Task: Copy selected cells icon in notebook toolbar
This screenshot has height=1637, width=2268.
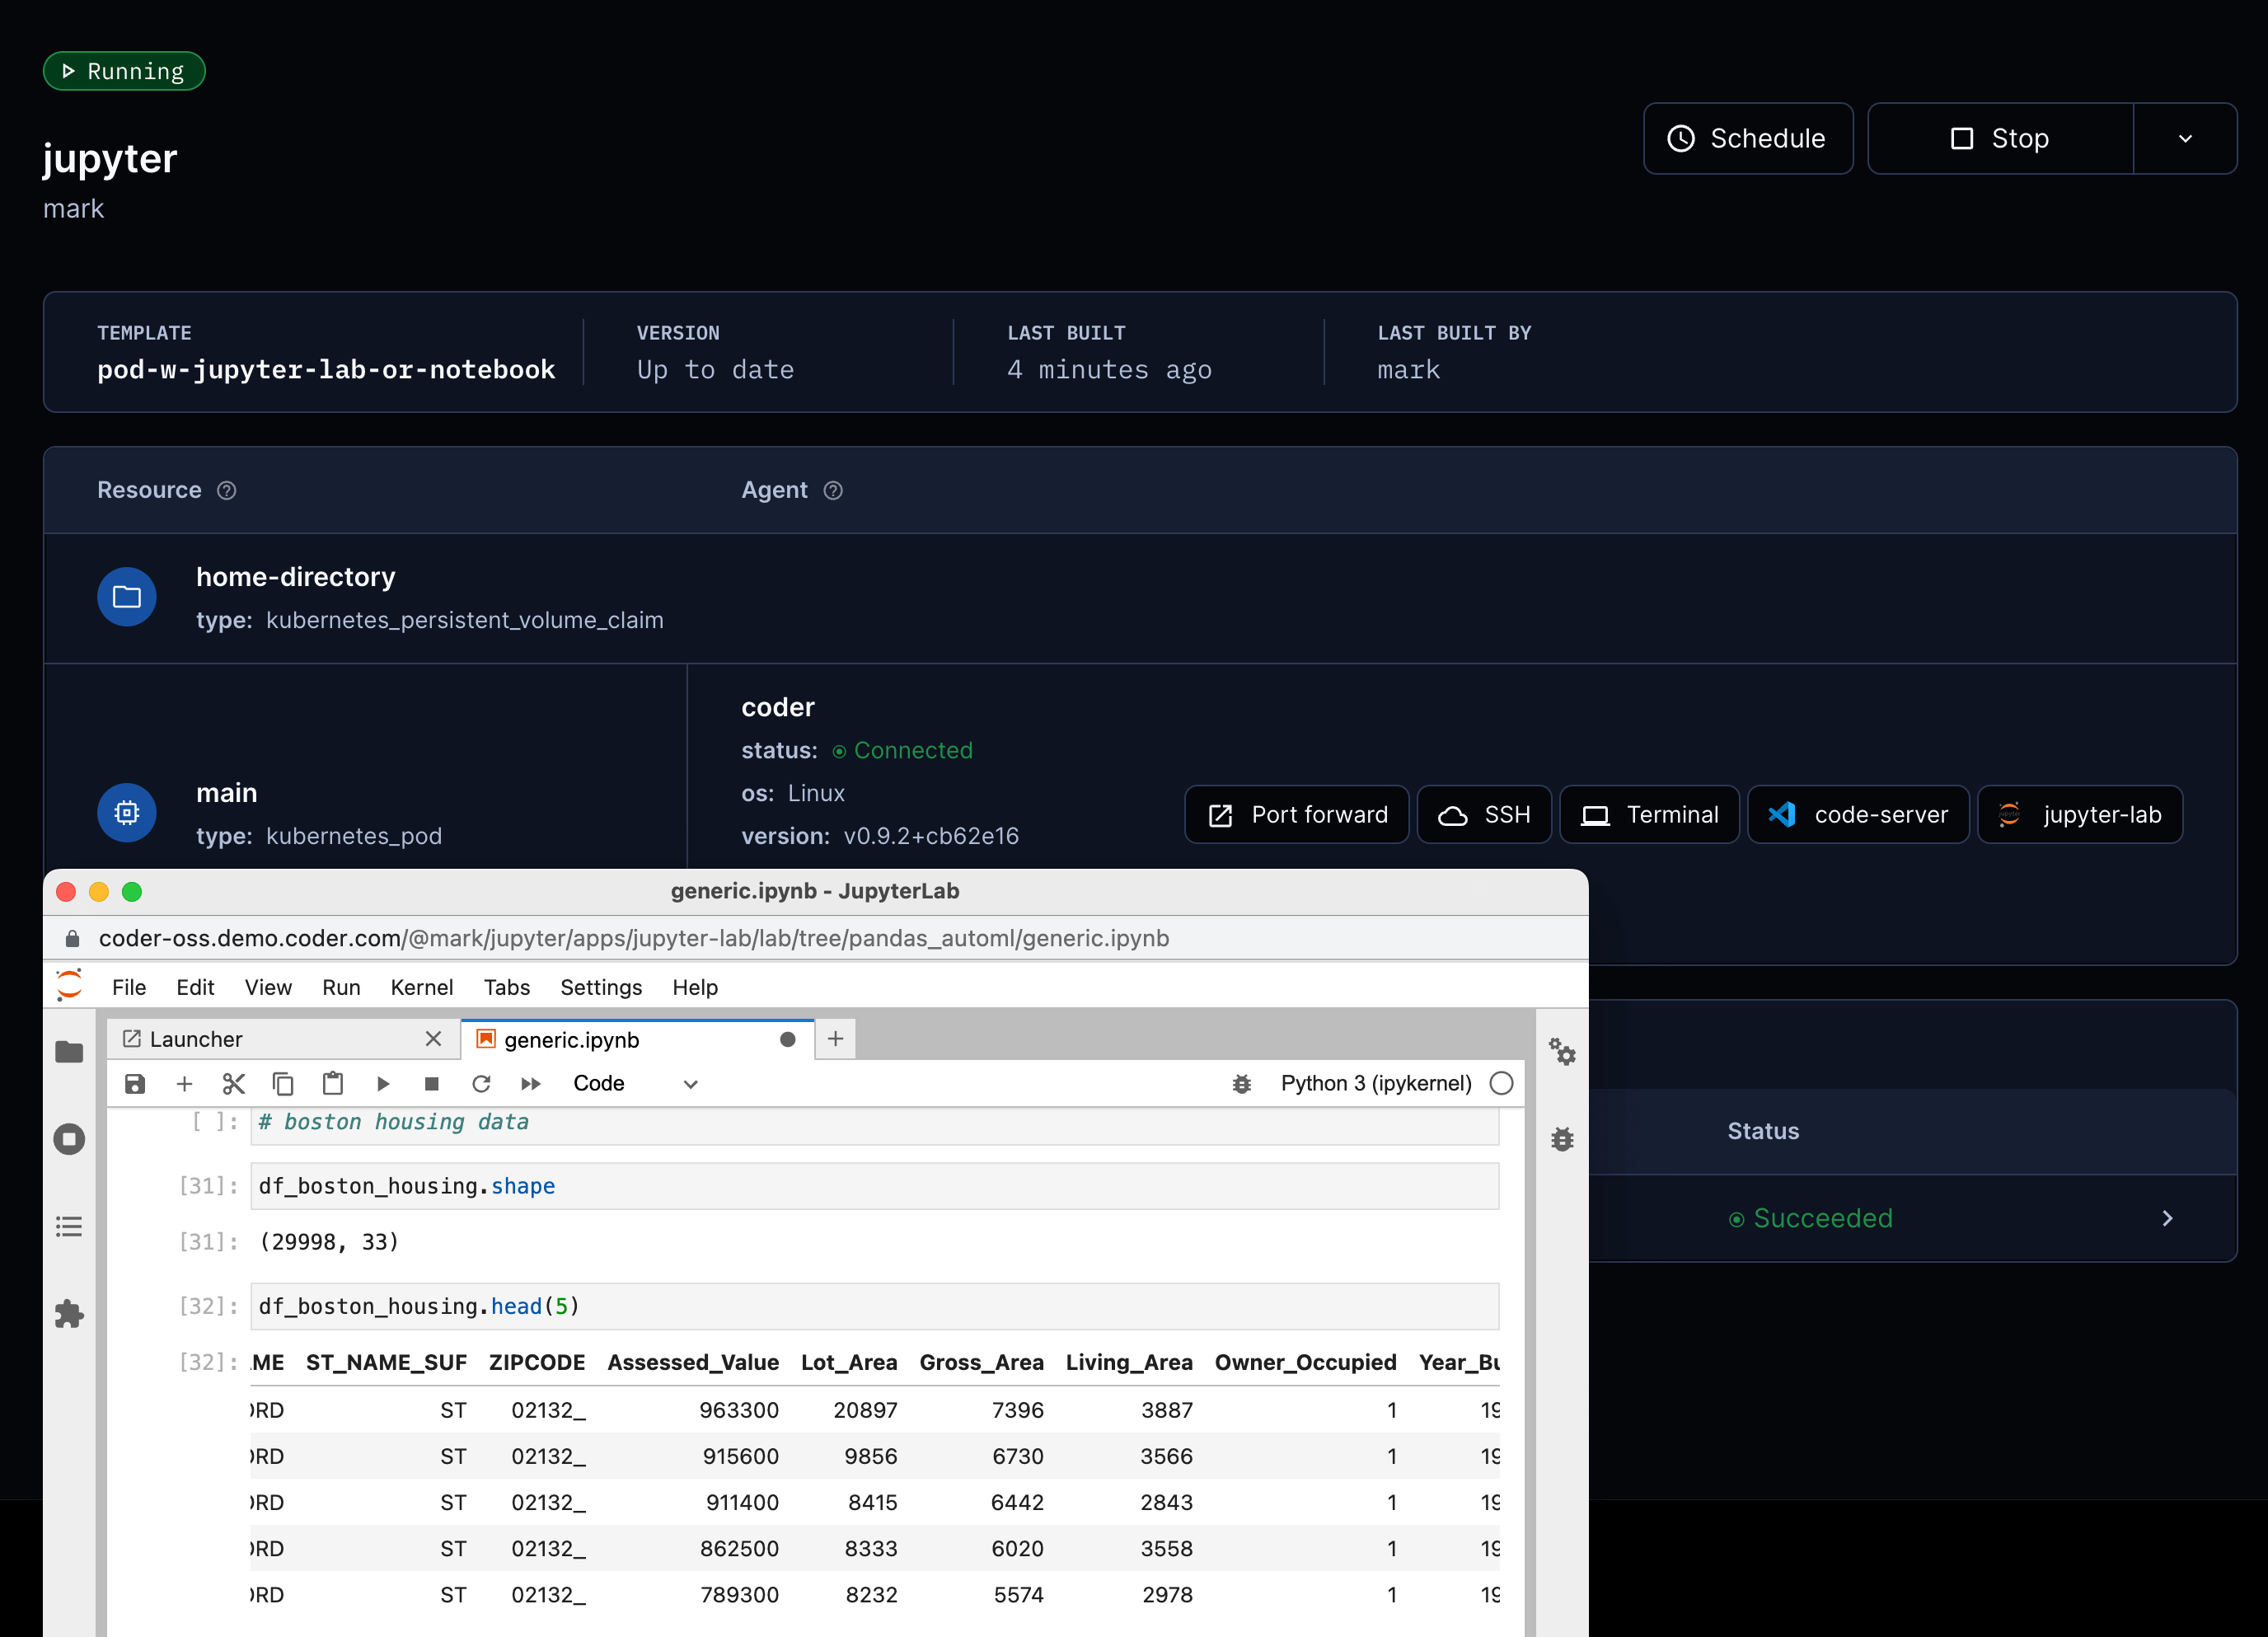Action: point(283,1084)
